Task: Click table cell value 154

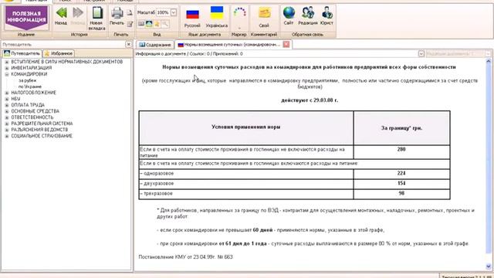Action: (x=401, y=184)
